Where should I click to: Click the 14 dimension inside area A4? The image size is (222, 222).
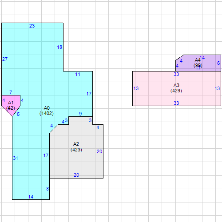pos(202,58)
